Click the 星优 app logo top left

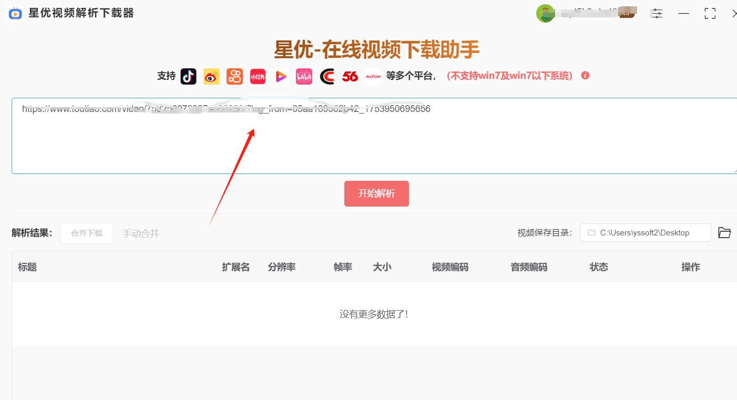click(15, 13)
